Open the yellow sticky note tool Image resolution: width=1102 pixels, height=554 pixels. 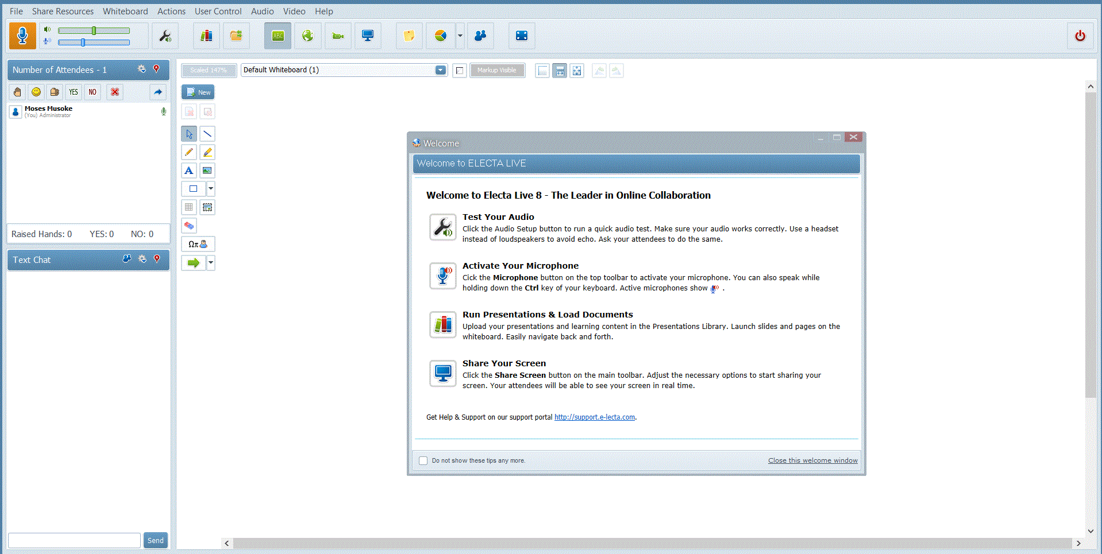point(409,36)
